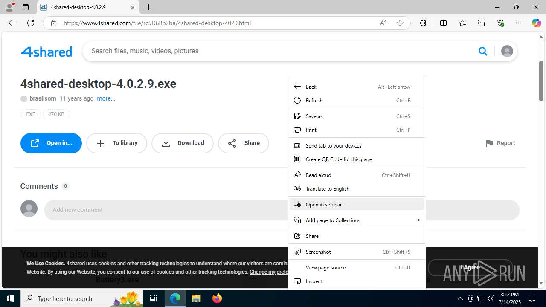
Task: Open the Favorites list icon in the toolbar
Action: point(462,23)
